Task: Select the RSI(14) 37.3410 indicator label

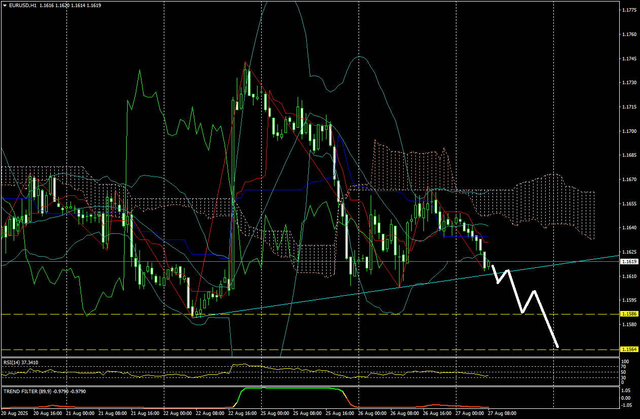Action: tap(21, 362)
